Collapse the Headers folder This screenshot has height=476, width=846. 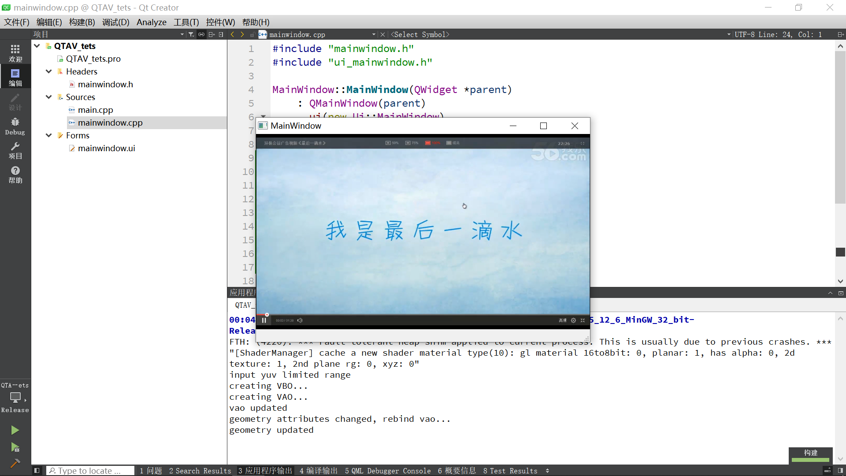[48, 71]
